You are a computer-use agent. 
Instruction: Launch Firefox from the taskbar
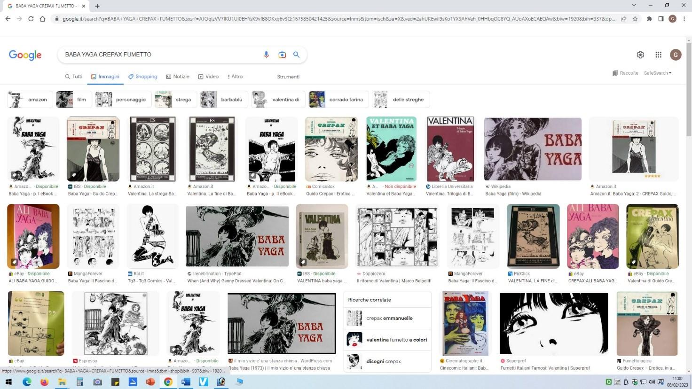(x=44, y=382)
